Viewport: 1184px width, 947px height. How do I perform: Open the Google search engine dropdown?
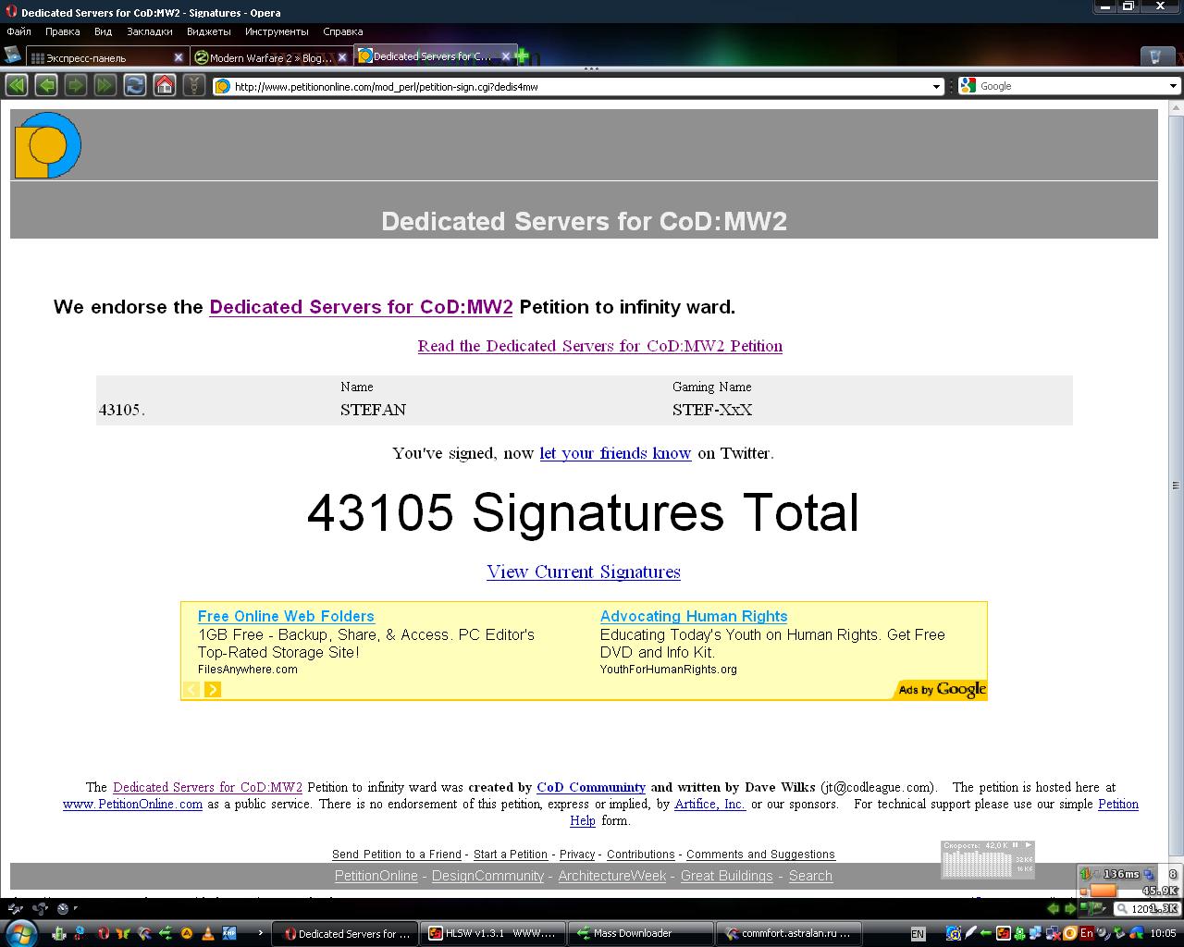(x=1173, y=86)
